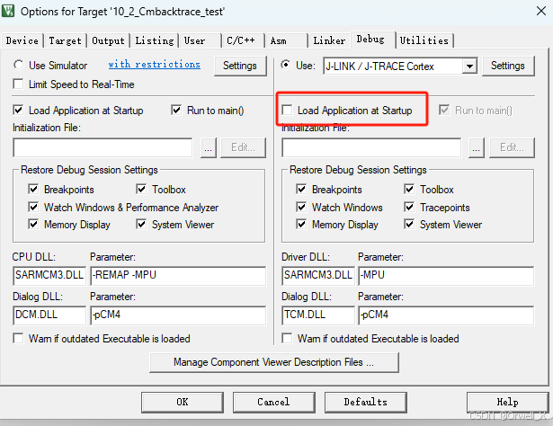Select the Use Simulator radio button
Viewport: 553px width, 426px height.
(x=18, y=66)
